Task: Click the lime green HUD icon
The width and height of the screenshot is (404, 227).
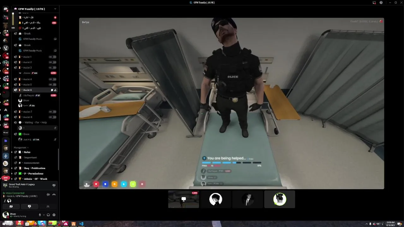Action: (x=133, y=184)
